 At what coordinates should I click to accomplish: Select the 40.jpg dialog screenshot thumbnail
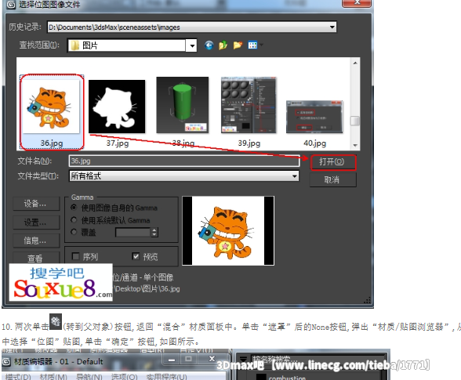click(314, 117)
